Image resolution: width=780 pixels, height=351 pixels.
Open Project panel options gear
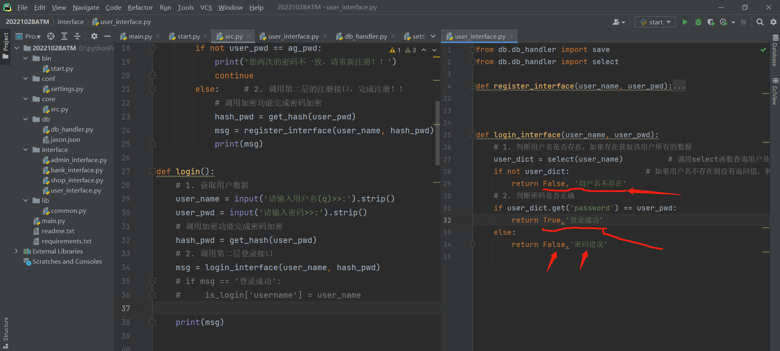click(x=94, y=36)
